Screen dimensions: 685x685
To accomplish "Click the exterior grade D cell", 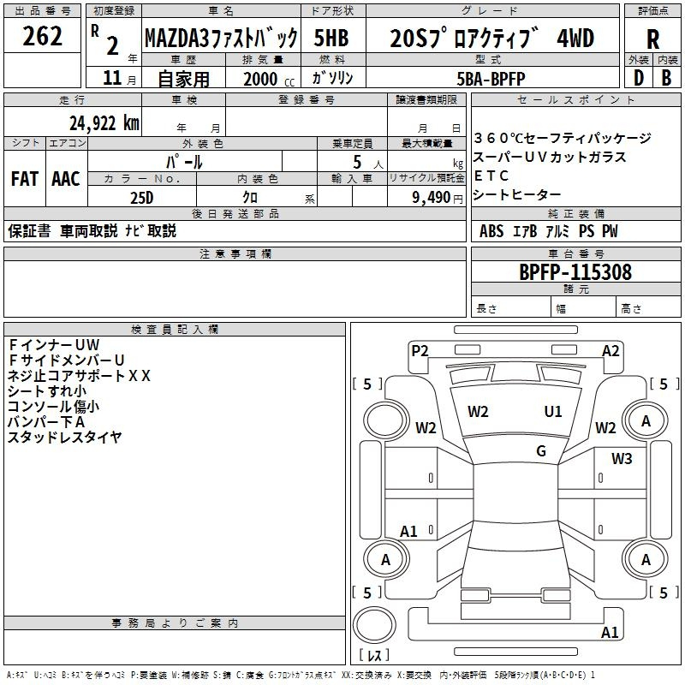I will tap(638, 77).
